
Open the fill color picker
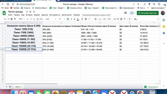pyautogui.click(x=82, y=19)
